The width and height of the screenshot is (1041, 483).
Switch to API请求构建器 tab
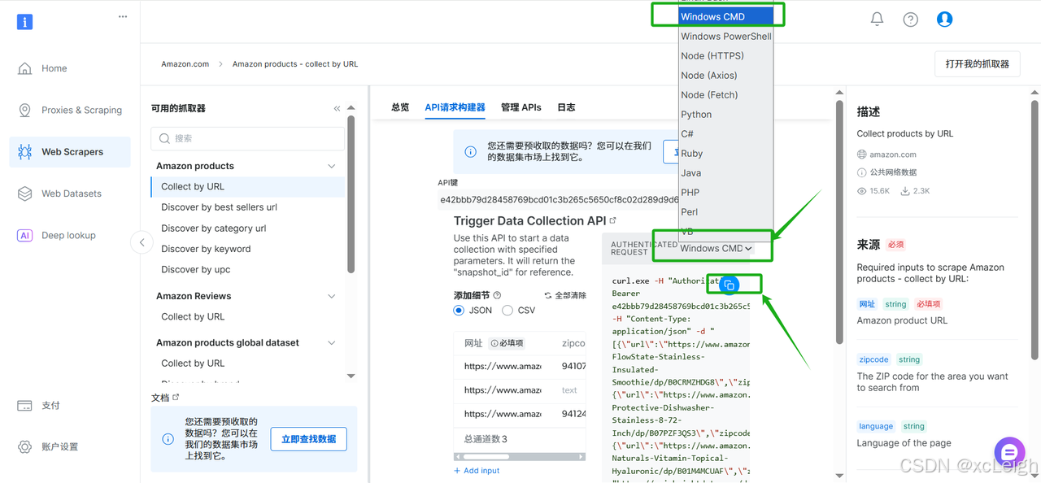coord(455,107)
